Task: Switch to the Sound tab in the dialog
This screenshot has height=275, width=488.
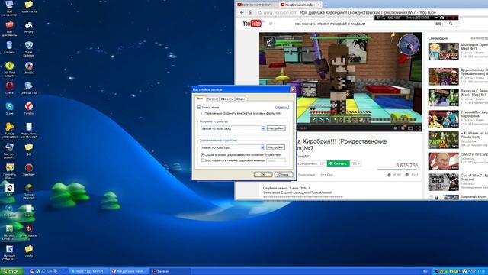Action: (x=200, y=99)
